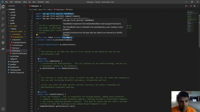The width and height of the screenshot is (200, 112).
Task: Expand the .gradle folder
Action: pos(17,12)
